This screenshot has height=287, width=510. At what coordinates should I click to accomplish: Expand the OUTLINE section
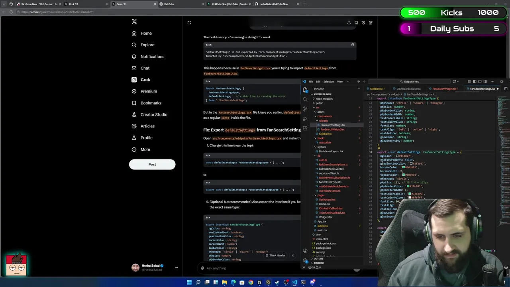tap(318, 259)
